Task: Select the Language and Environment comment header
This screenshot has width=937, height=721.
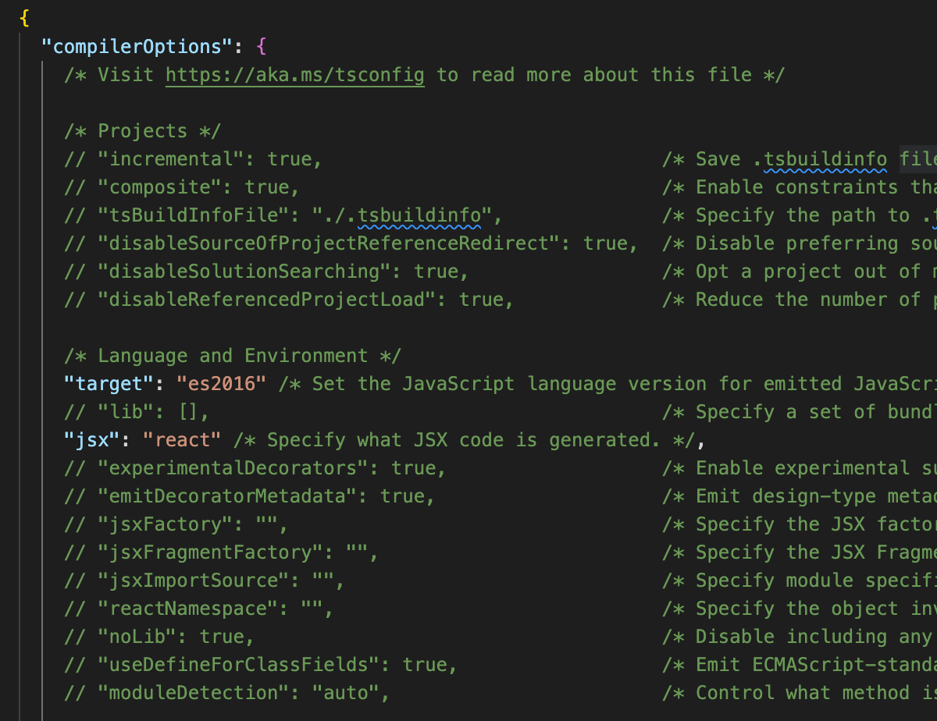Action: pos(233,355)
